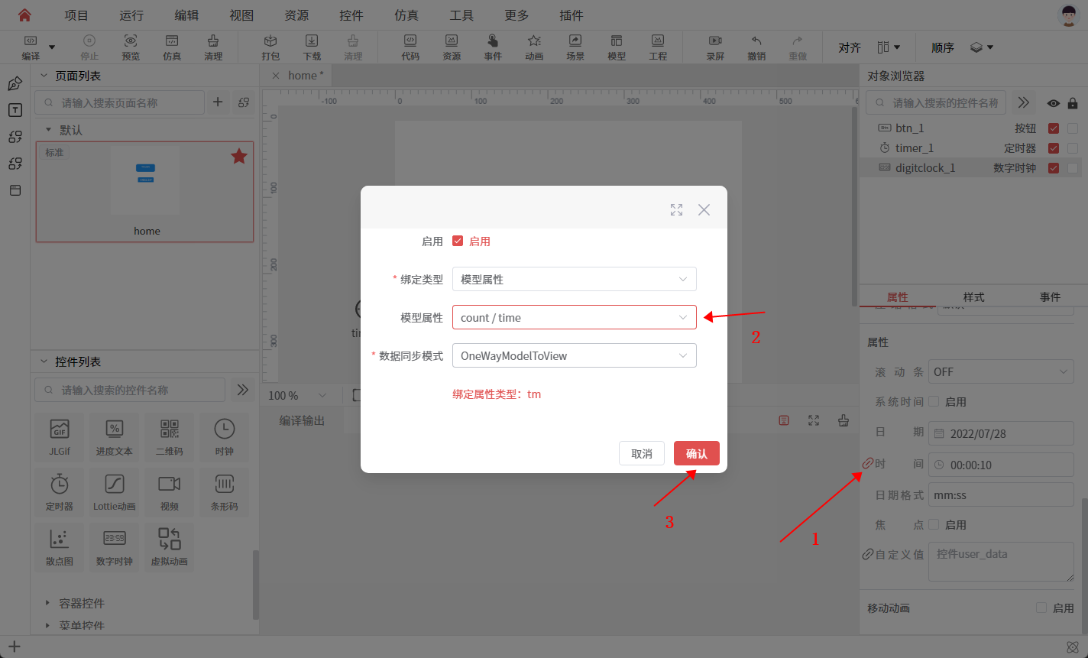Click the user avatar icon
Image resolution: width=1088 pixels, height=658 pixels.
point(1069,15)
